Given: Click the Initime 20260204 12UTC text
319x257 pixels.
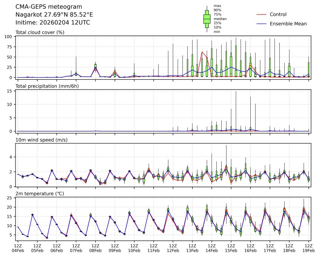Looking at the screenshot, I should point(52,23).
